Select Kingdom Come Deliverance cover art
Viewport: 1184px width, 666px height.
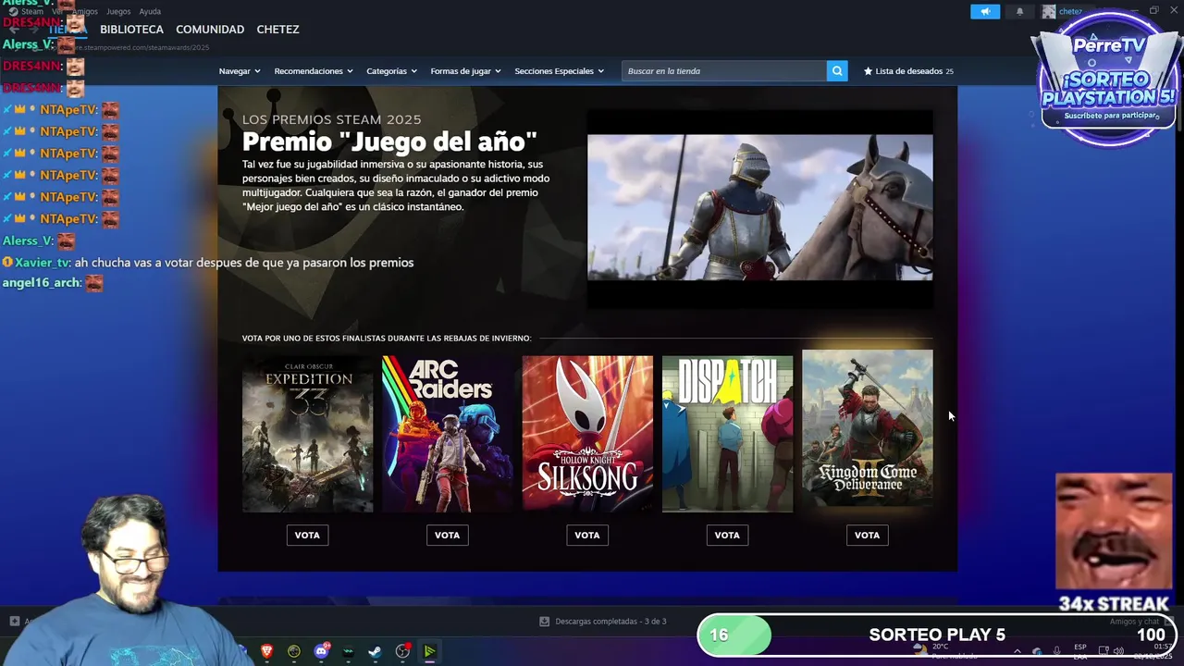(868, 428)
